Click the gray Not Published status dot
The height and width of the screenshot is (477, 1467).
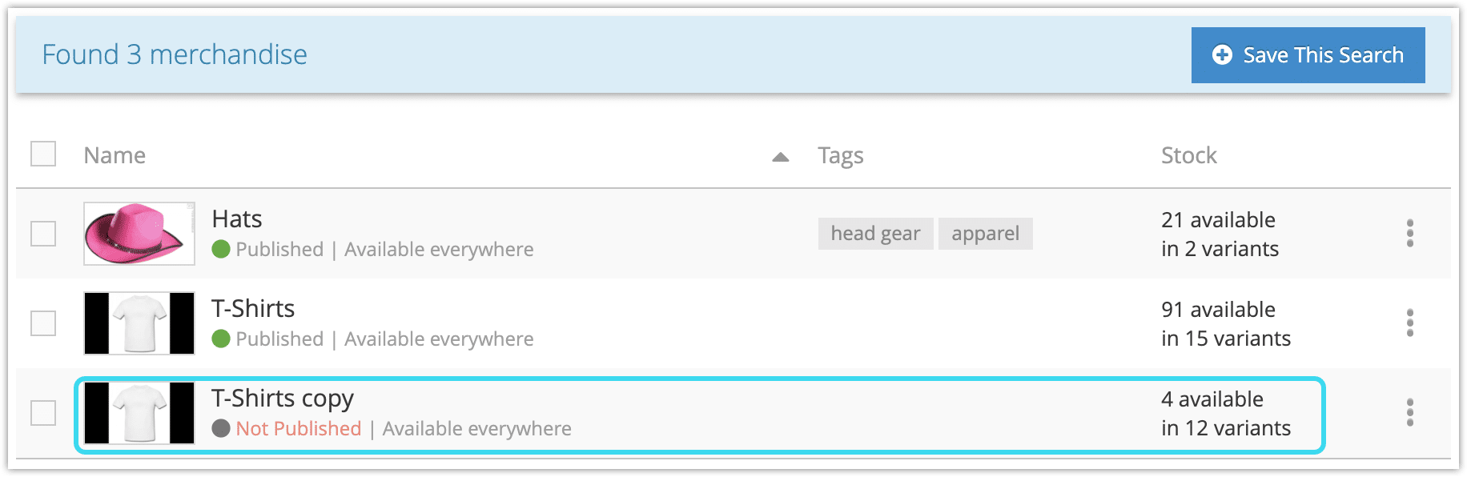click(221, 428)
